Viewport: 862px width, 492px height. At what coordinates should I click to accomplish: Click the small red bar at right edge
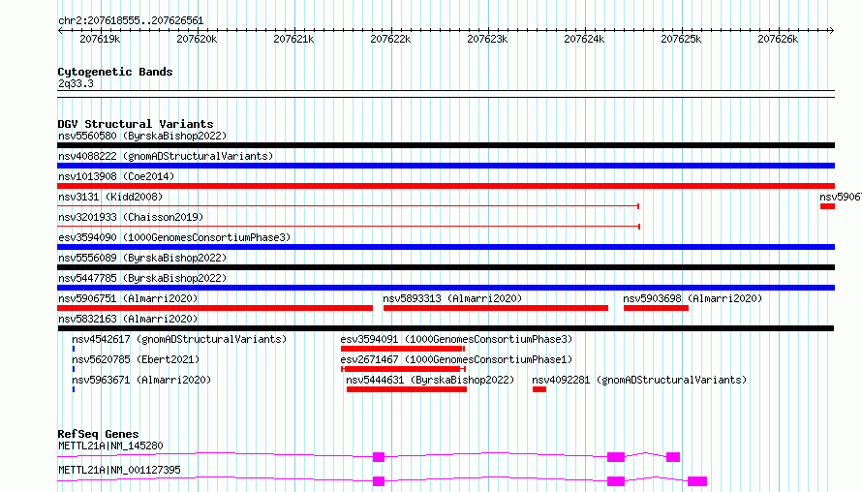[x=827, y=206]
